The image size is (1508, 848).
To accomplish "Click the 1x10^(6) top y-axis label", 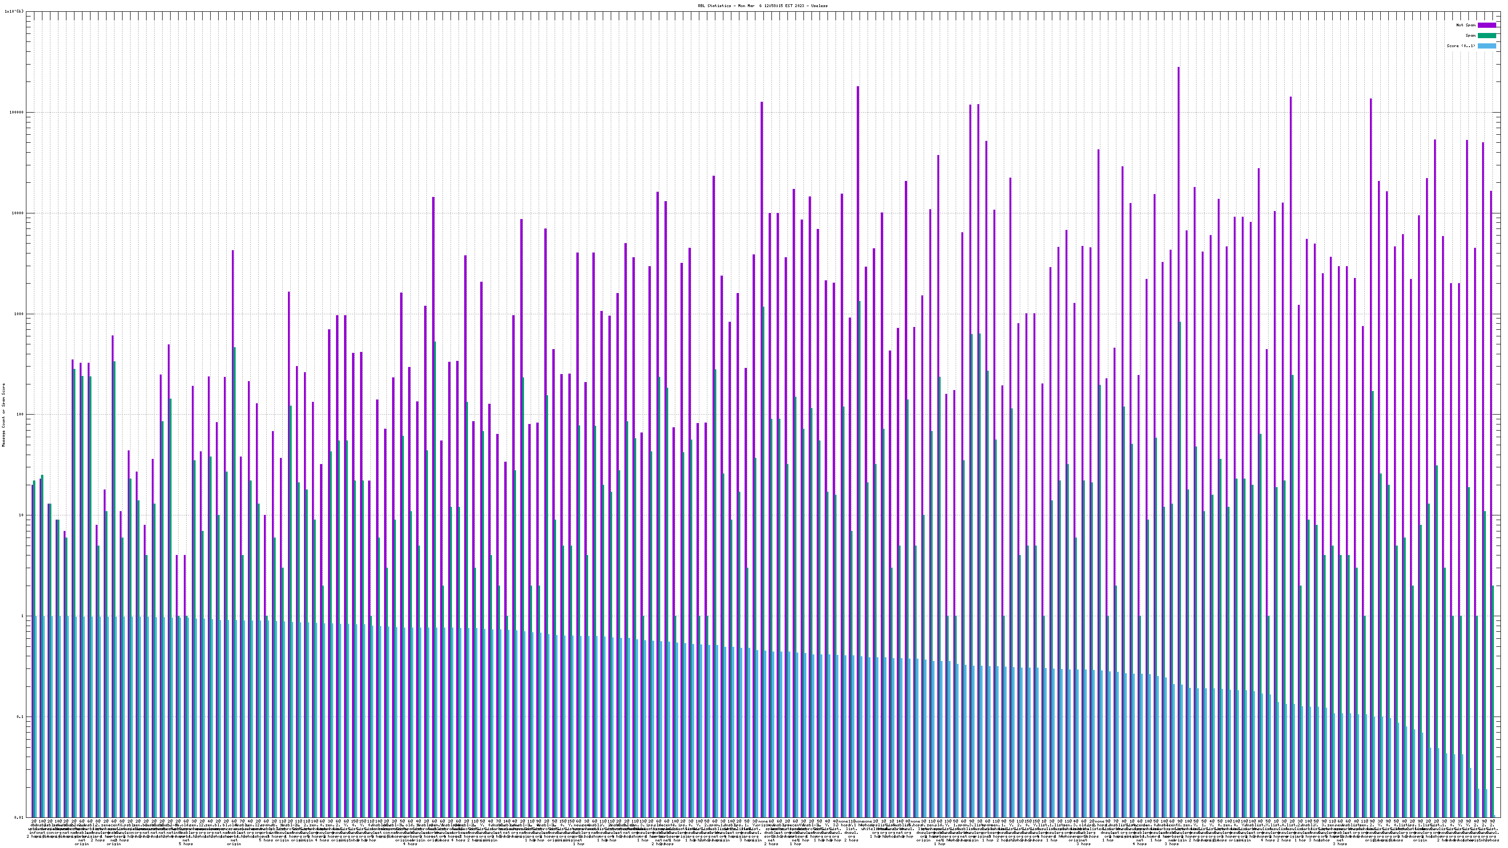I will click(14, 11).
